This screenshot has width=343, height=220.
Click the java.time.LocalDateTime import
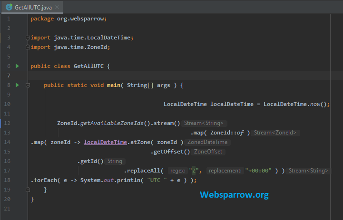pyautogui.click(x=92, y=38)
